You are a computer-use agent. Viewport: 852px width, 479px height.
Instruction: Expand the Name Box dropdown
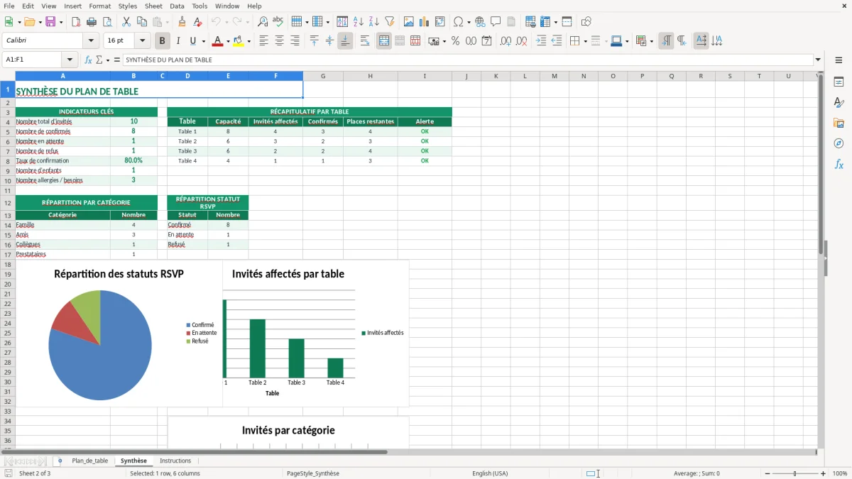click(x=70, y=60)
